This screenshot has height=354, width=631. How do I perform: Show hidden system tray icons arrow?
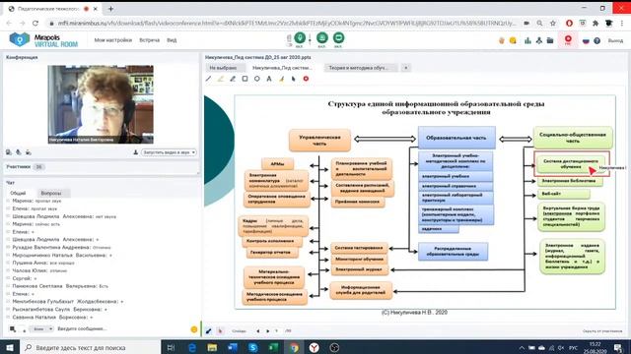pyautogui.click(x=522, y=347)
